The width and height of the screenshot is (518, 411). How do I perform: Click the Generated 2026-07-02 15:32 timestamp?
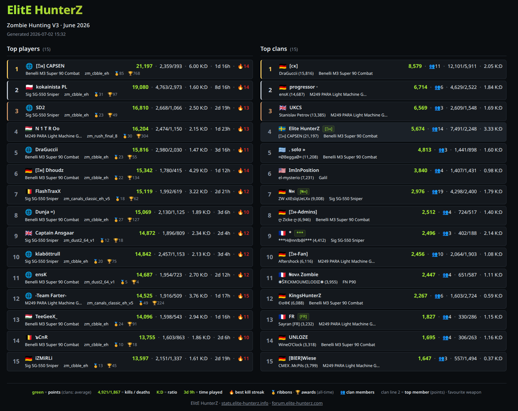pos(36,34)
